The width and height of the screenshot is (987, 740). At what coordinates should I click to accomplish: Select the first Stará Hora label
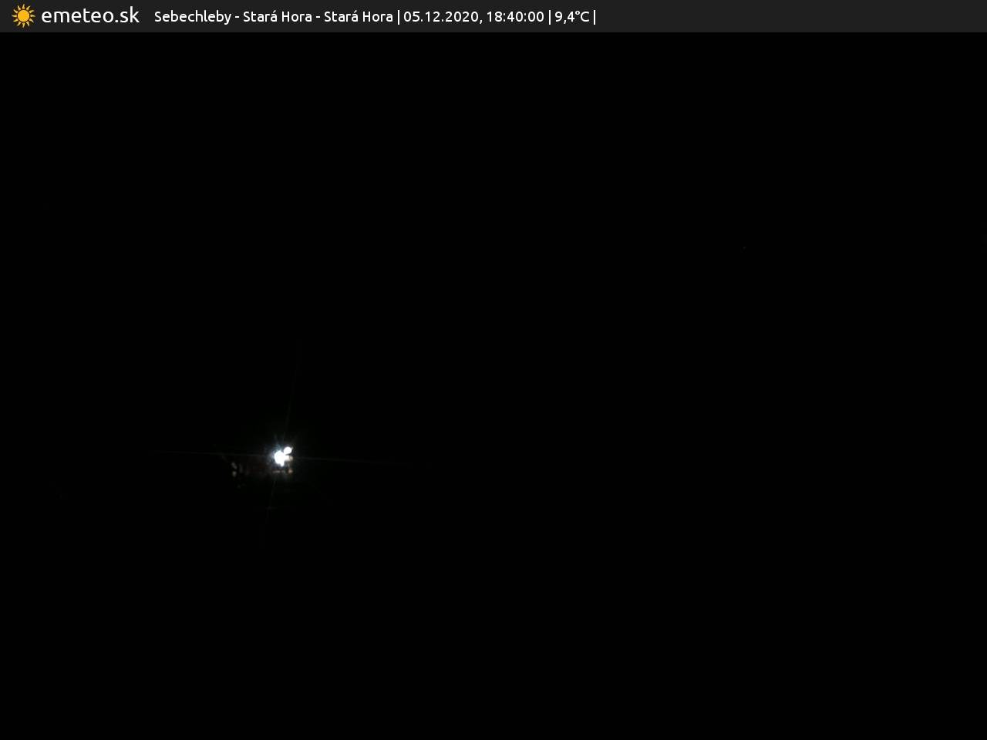coord(277,17)
